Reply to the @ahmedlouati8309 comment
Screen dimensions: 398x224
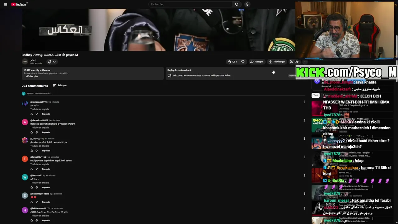pyautogui.click(x=46, y=132)
